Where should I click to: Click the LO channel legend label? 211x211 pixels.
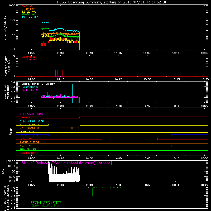click(29, 57)
